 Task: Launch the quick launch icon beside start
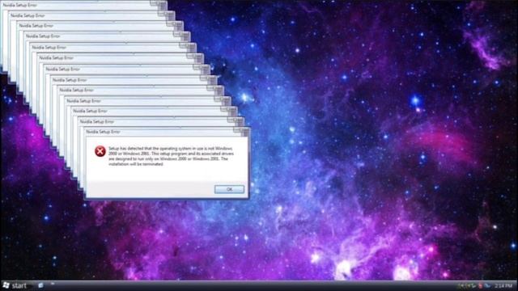click(41, 285)
